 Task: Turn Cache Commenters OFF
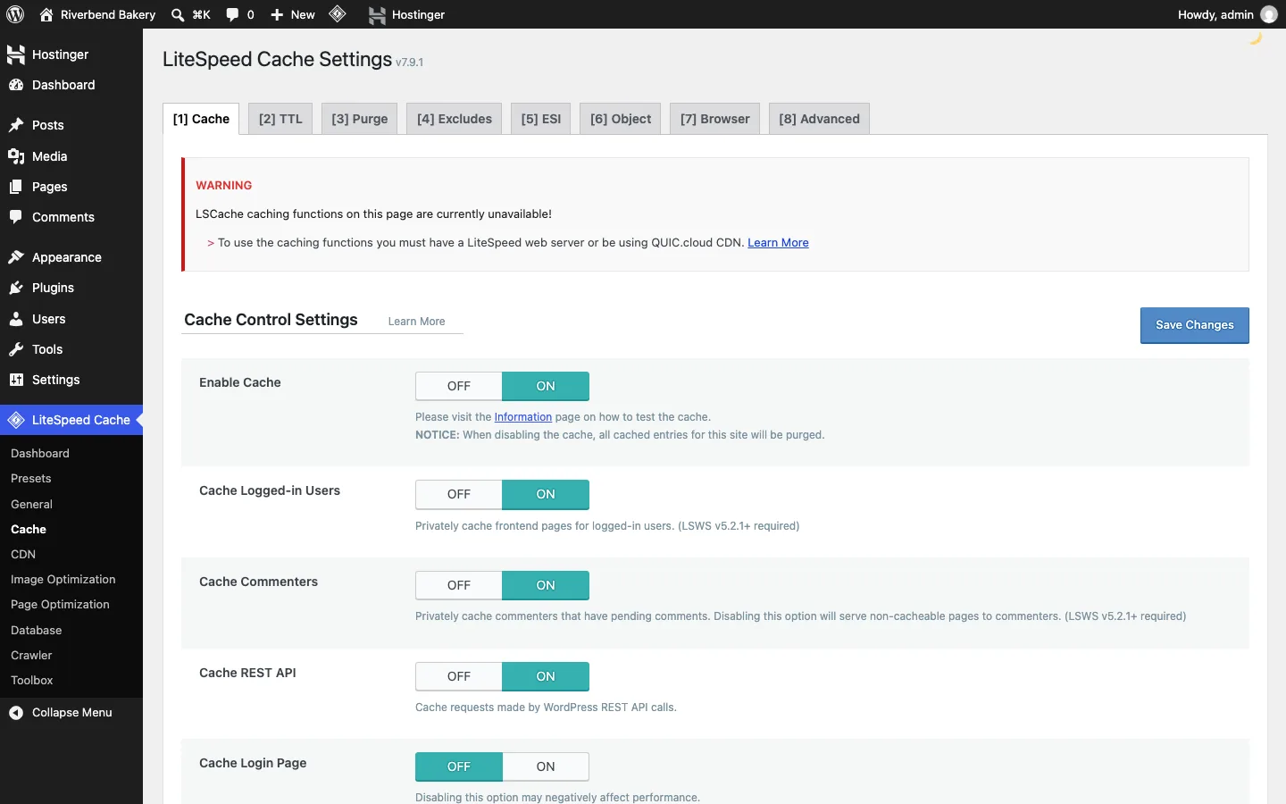coord(459,585)
